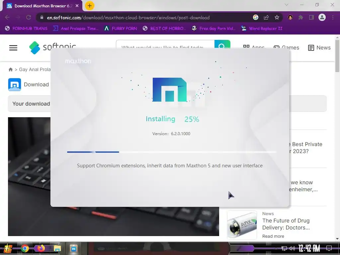Click the 'maxthon' wordmark in the installer
Image resolution: width=340 pixels, height=255 pixels.
78,61
